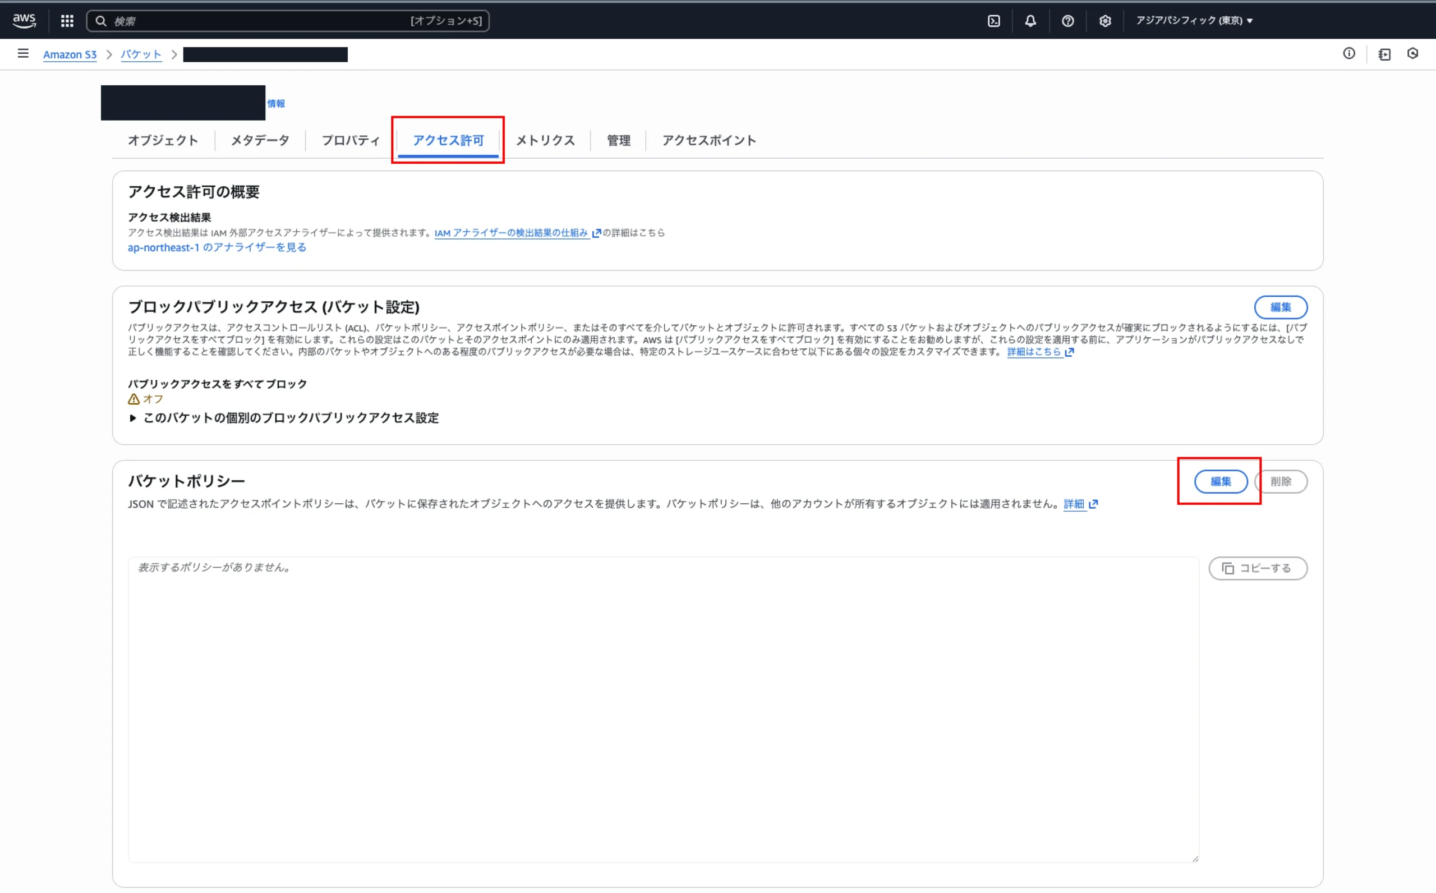Open the help question mark menu
1436x893 pixels.
1067,21
